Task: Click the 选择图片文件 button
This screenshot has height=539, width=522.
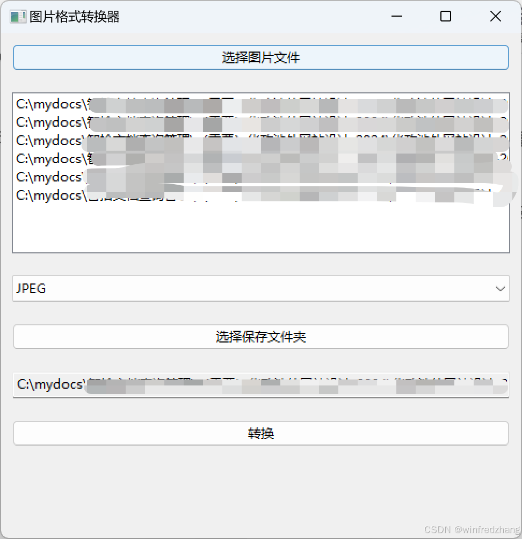Action: point(261,57)
